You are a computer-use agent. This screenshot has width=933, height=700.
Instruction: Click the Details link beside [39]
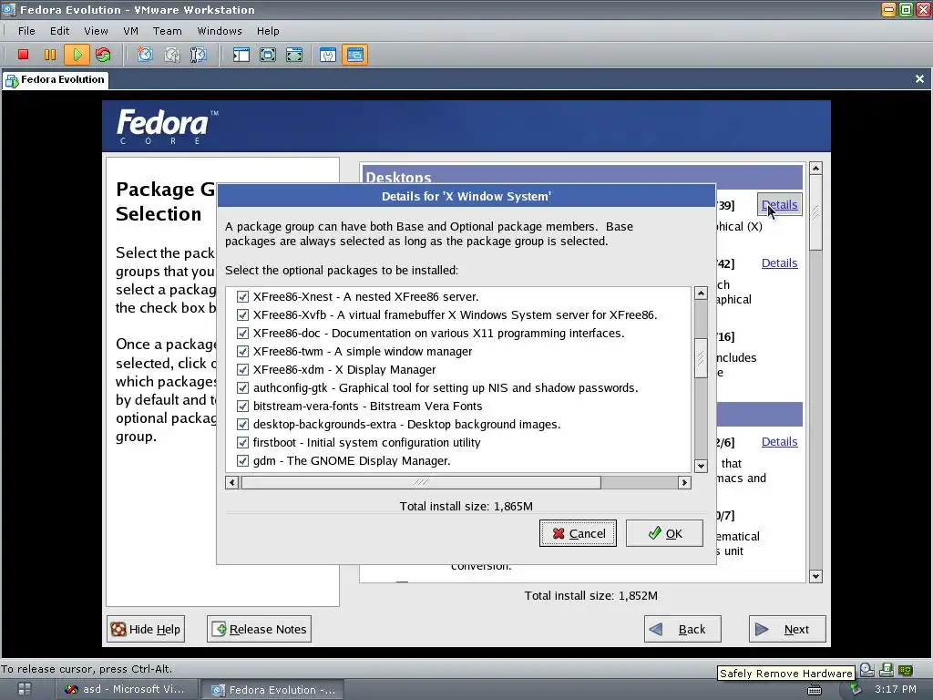click(780, 205)
